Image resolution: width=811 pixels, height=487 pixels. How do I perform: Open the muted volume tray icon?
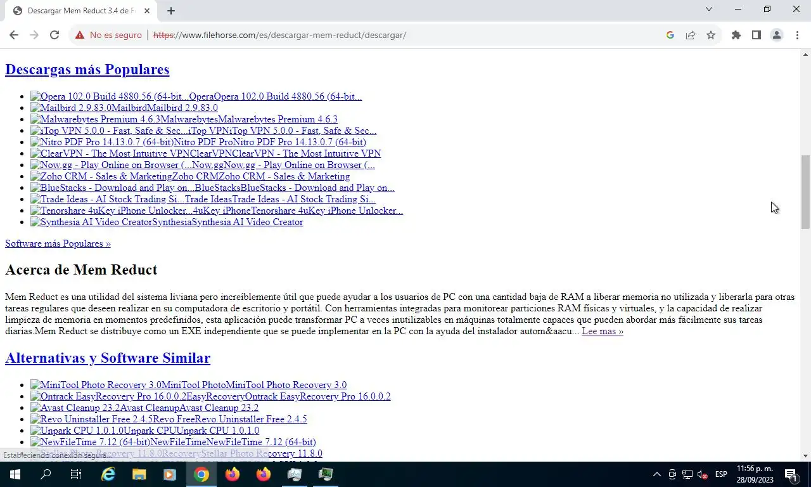(702, 474)
